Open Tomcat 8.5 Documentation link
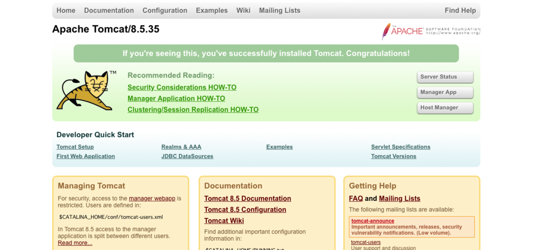The width and height of the screenshot is (536, 250). (x=248, y=199)
